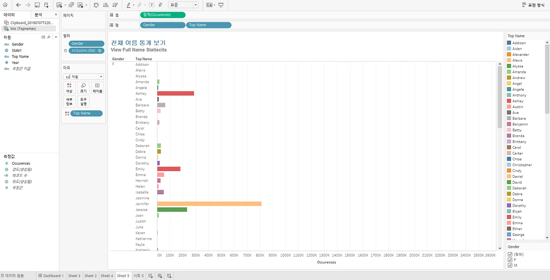Click the group members paperclip icon

[139, 5]
